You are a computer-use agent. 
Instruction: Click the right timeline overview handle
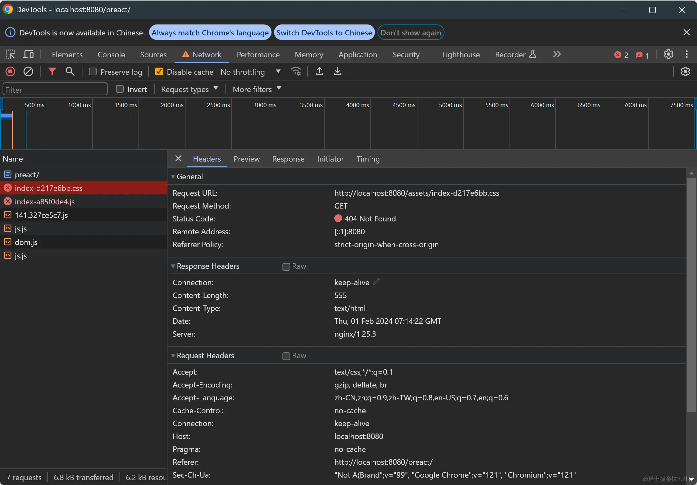(x=695, y=104)
